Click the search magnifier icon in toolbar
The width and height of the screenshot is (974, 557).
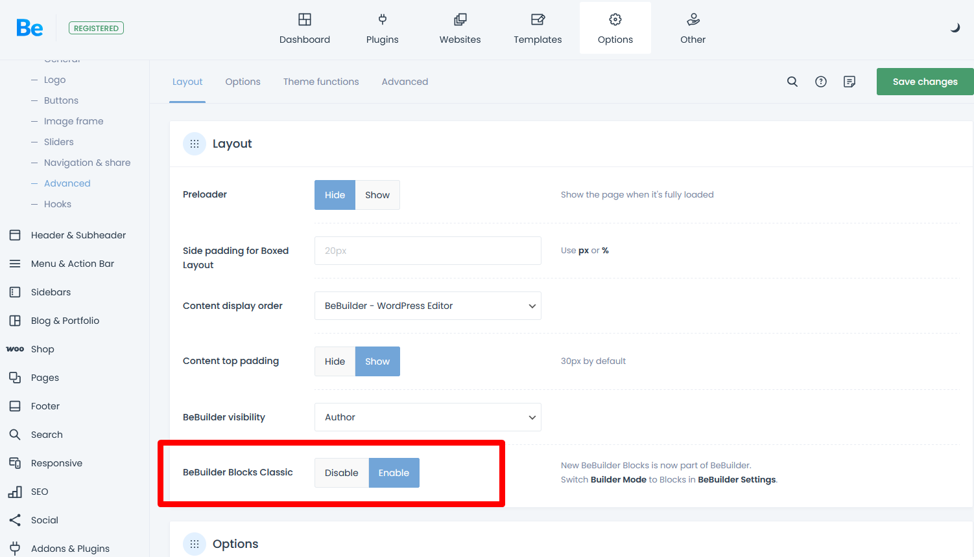[792, 82]
